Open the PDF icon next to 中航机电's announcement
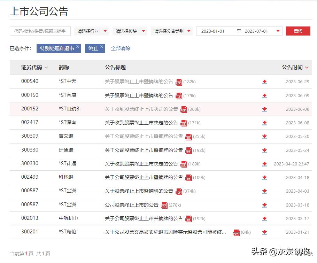Screen dimensions: 317x263 tap(188, 218)
